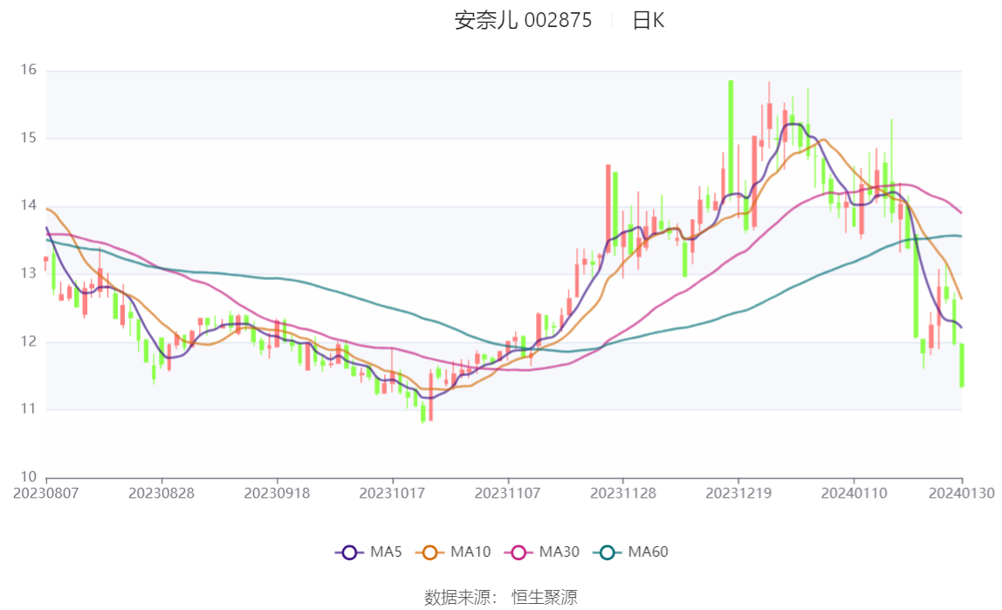1002x610 pixels.
Task: Click the y-axis value 13
Action: (28, 273)
